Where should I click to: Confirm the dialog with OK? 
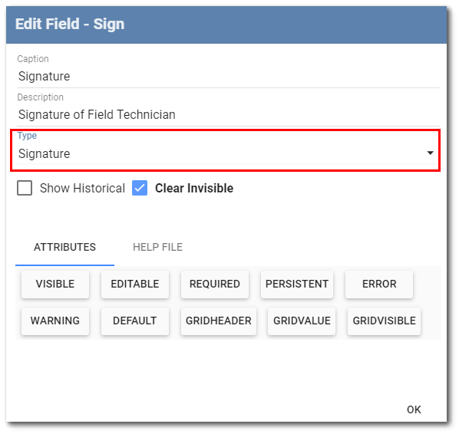tap(414, 409)
